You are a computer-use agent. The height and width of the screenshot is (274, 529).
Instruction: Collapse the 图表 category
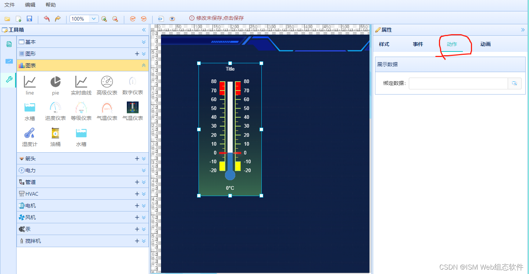point(144,65)
